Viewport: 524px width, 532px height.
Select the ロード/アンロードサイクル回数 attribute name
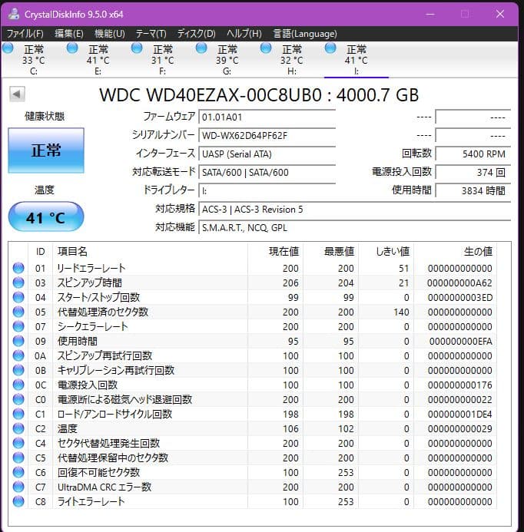[114, 414]
